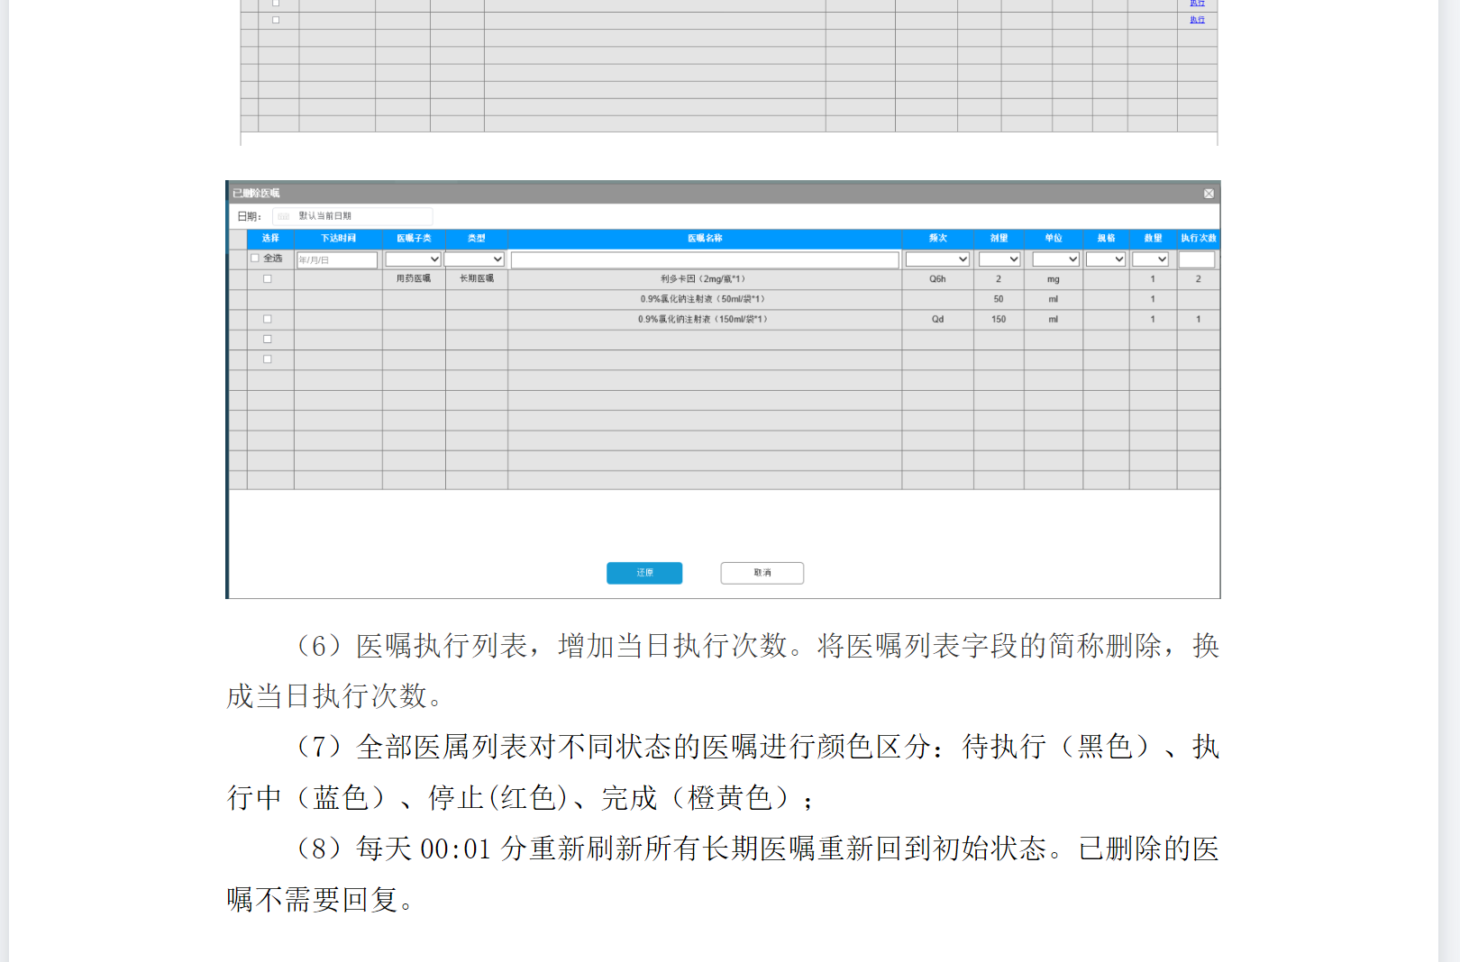The image size is (1460, 962).
Task: Click the 规格 column header
Action: (x=1106, y=239)
